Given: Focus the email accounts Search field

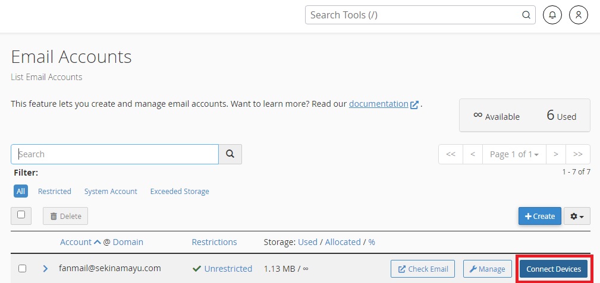Looking at the screenshot, I should (115, 154).
